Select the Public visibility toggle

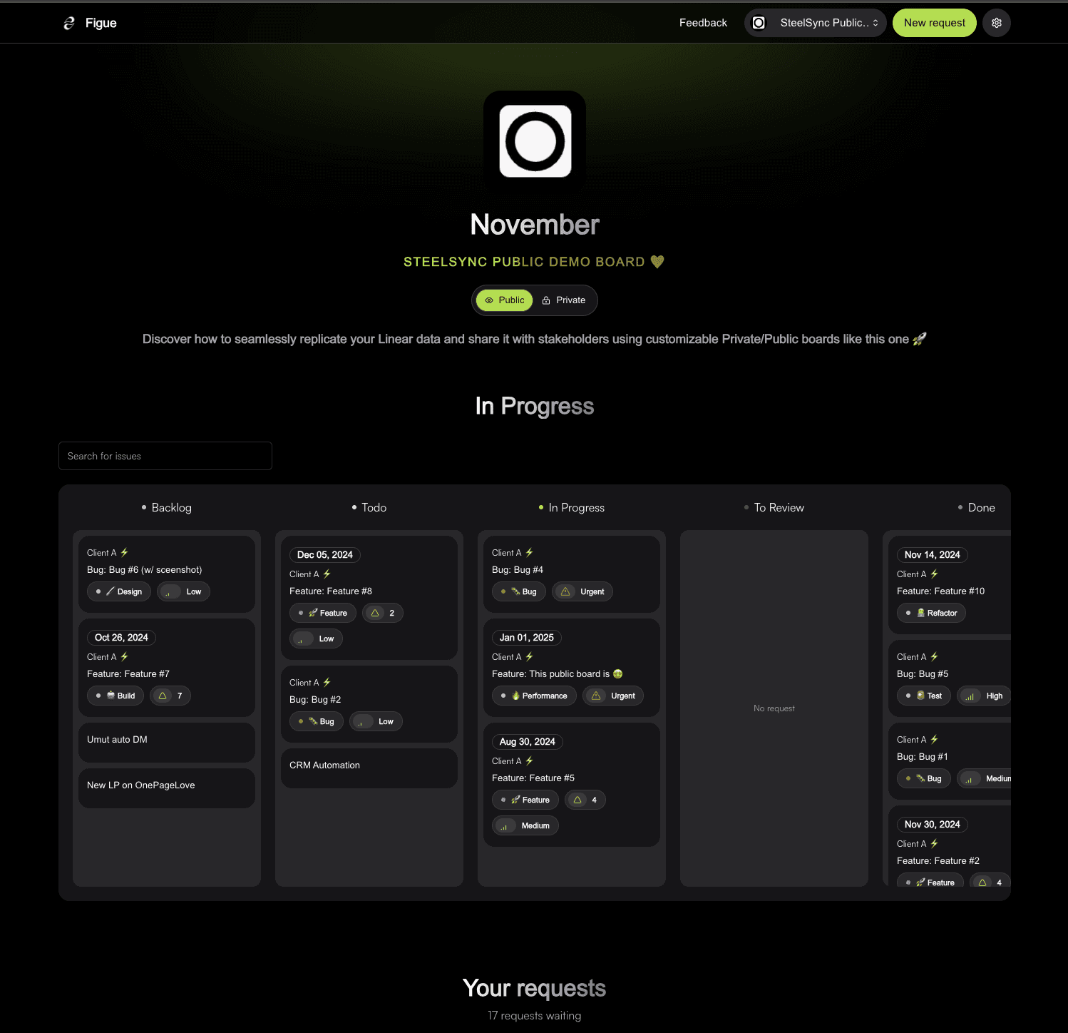(x=503, y=300)
